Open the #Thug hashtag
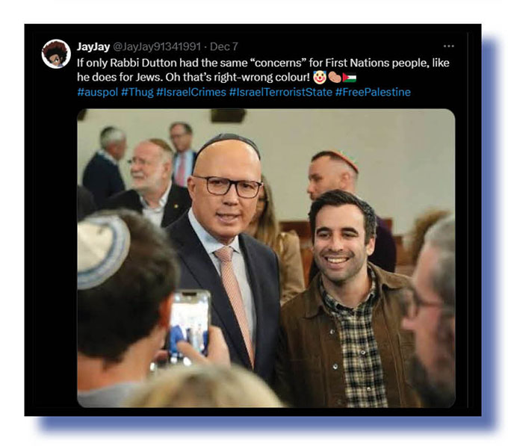Screen dimensions: 508x446 [137, 92]
